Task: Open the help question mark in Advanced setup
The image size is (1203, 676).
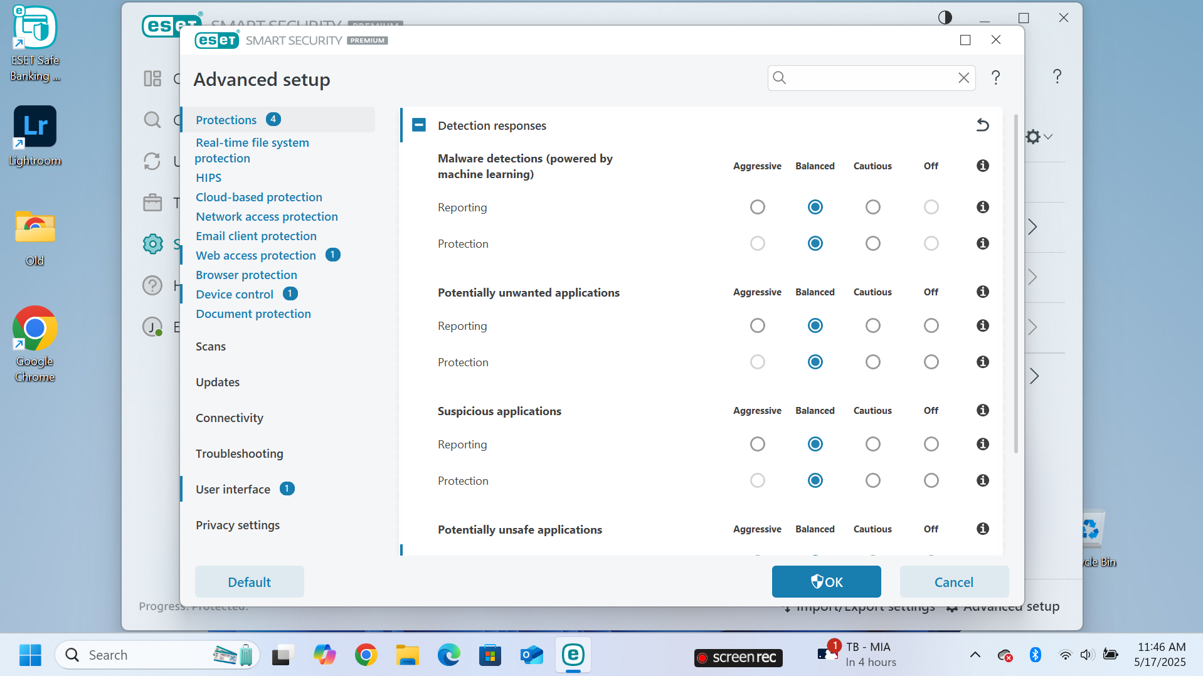Action: (x=995, y=78)
